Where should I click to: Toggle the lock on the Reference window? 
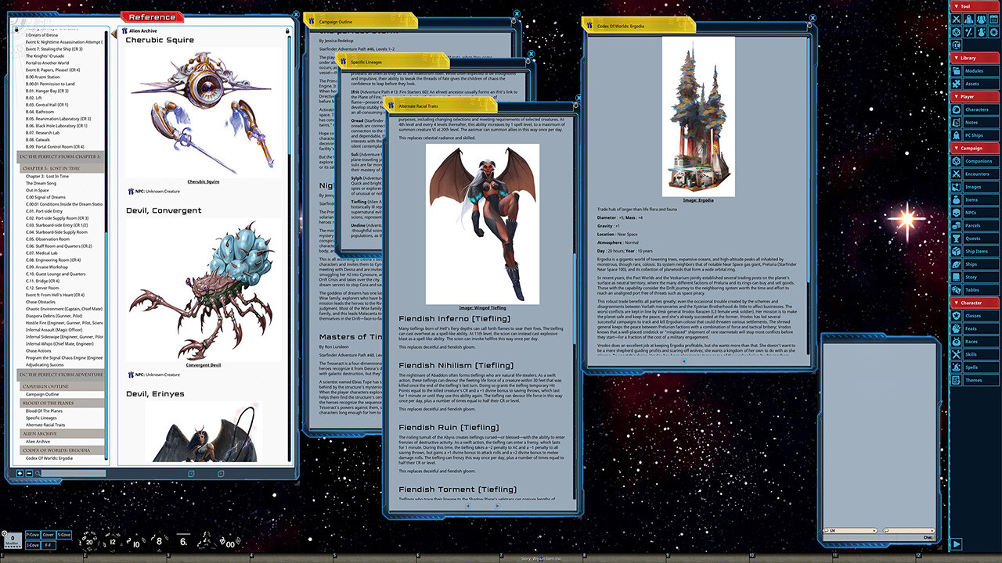pos(287,30)
